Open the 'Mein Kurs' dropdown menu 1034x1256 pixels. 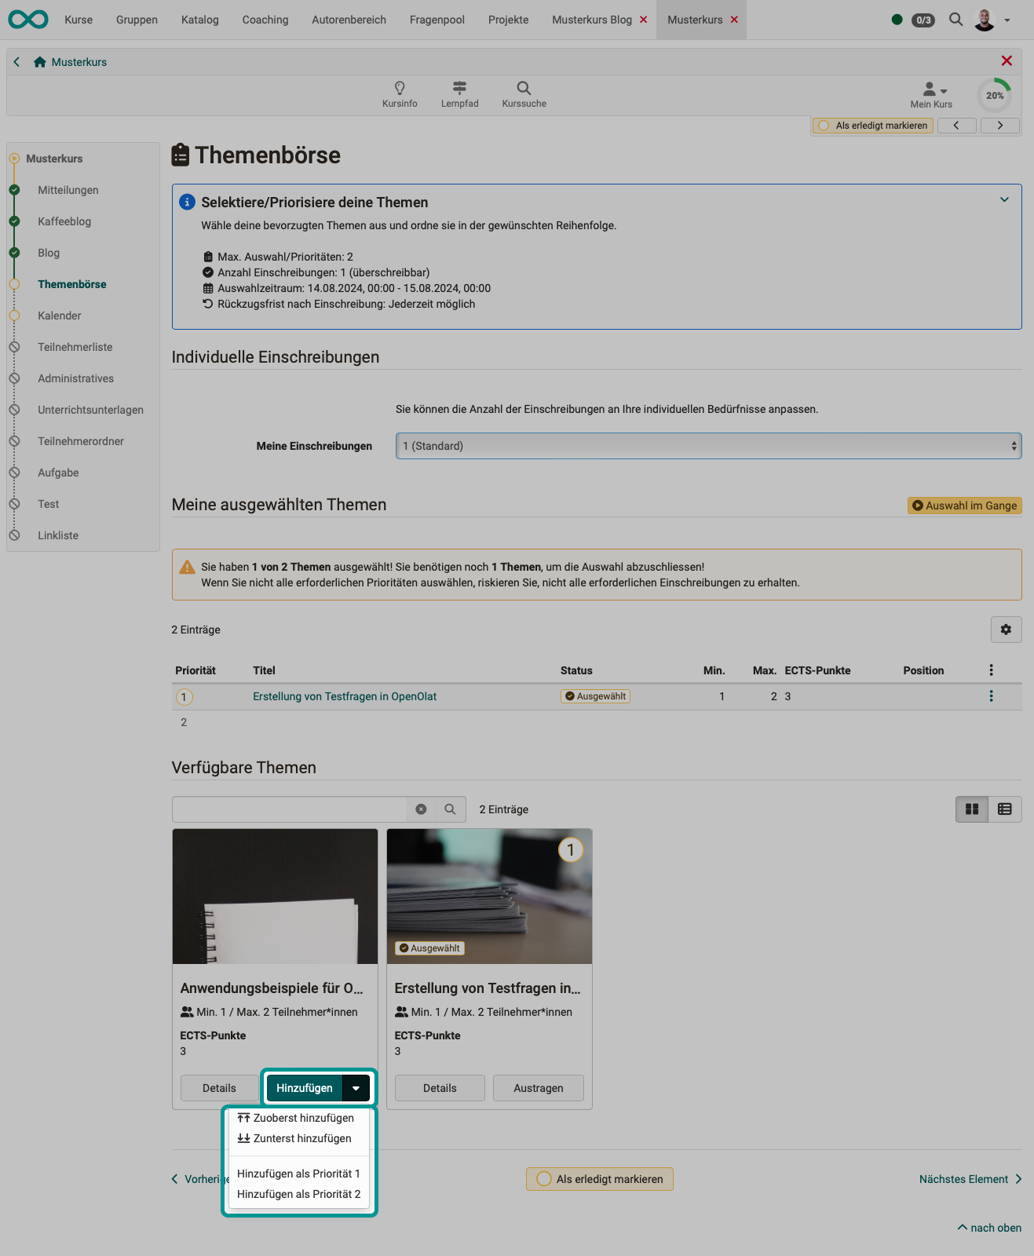932,94
